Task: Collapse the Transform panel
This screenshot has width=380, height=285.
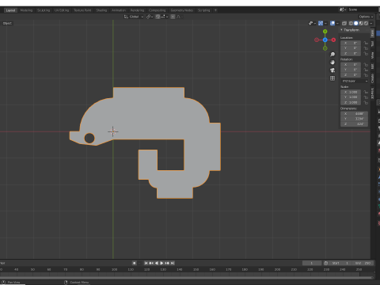Action: (341, 30)
